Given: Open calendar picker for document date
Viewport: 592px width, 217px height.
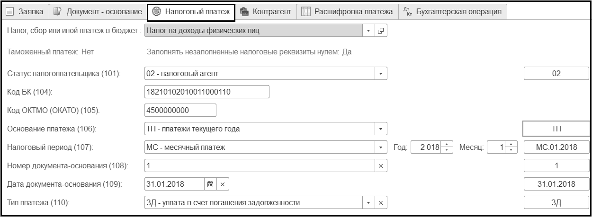Looking at the screenshot, I should coord(210,184).
